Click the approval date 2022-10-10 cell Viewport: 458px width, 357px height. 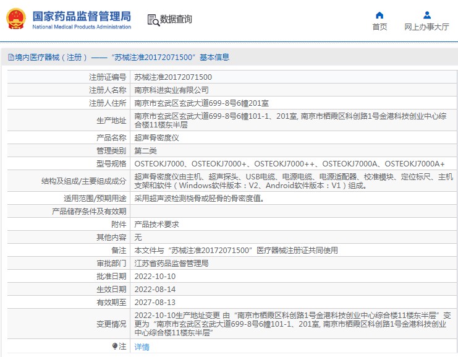tap(155, 276)
